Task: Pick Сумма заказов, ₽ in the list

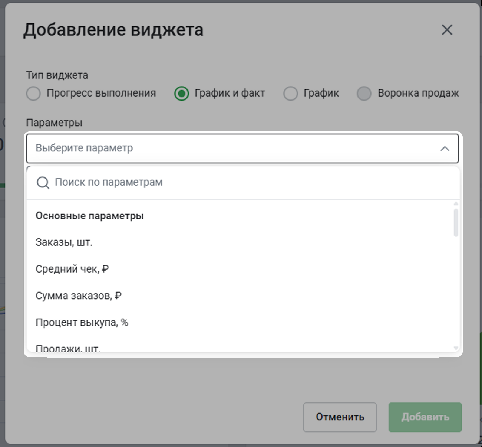Action: click(x=79, y=296)
